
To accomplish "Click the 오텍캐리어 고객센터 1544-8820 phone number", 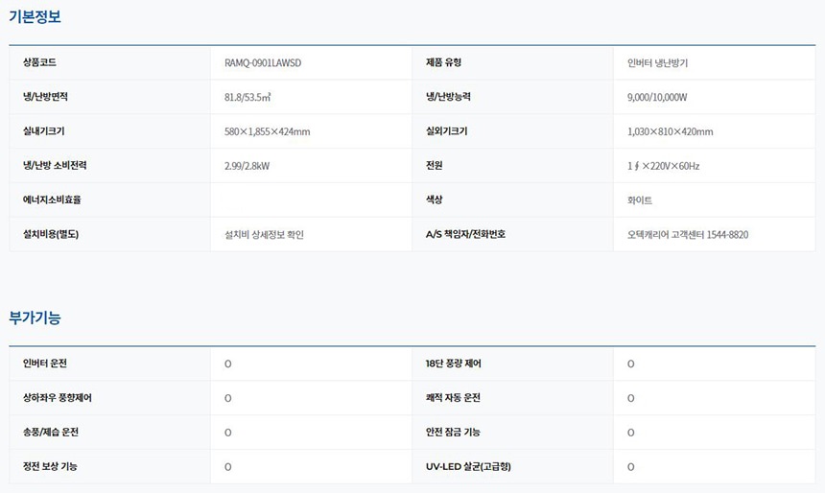I will coord(687,234).
